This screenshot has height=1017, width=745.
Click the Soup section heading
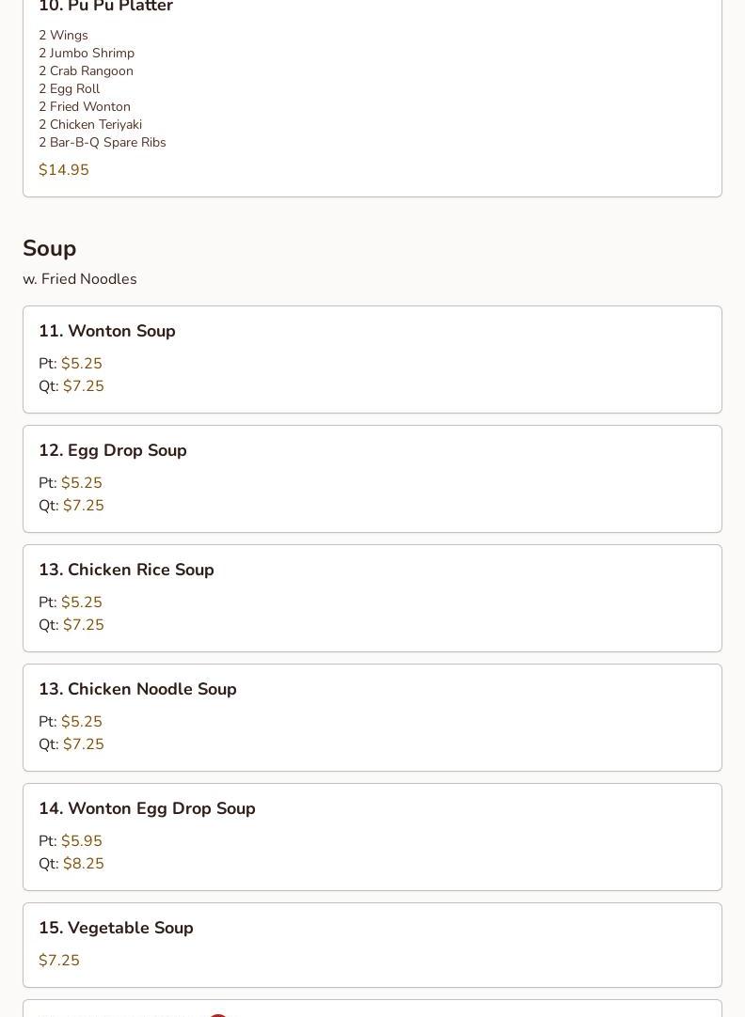pyautogui.click(x=50, y=248)
